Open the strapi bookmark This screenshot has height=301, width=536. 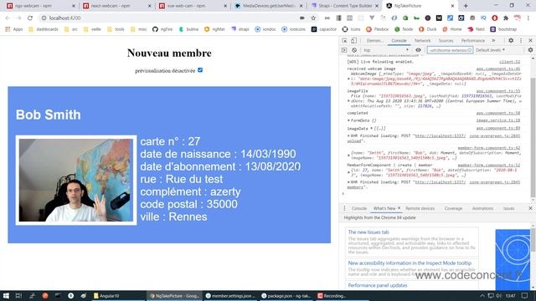click(240, 29)
